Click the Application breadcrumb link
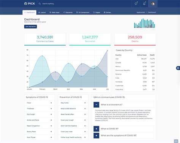Screen dimensions: 180x143 point(141,12)
